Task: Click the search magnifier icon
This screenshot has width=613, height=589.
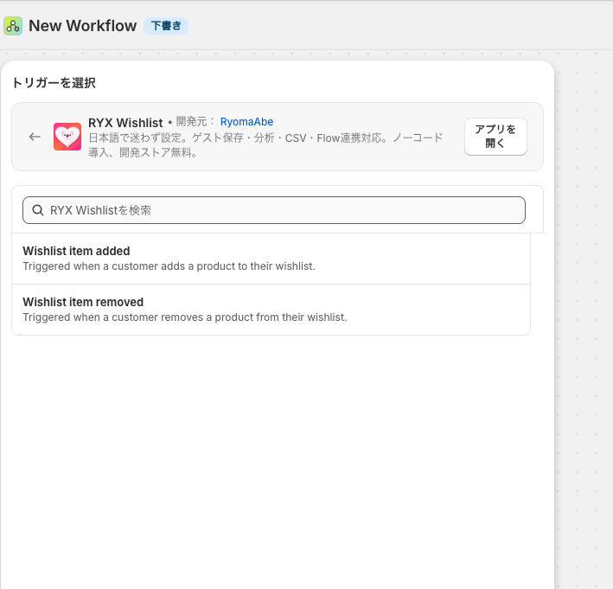Action: pyautogui.click(x=37, y=210)
